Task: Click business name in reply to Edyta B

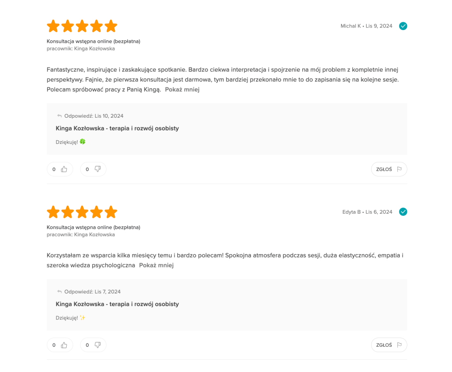Action: [x=117, y=304]
